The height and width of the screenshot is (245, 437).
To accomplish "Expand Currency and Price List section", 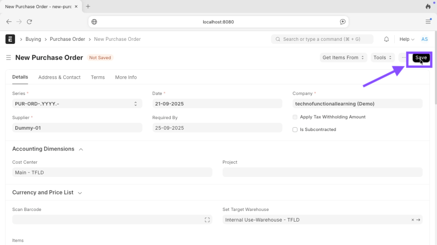I will coord(80,193).
